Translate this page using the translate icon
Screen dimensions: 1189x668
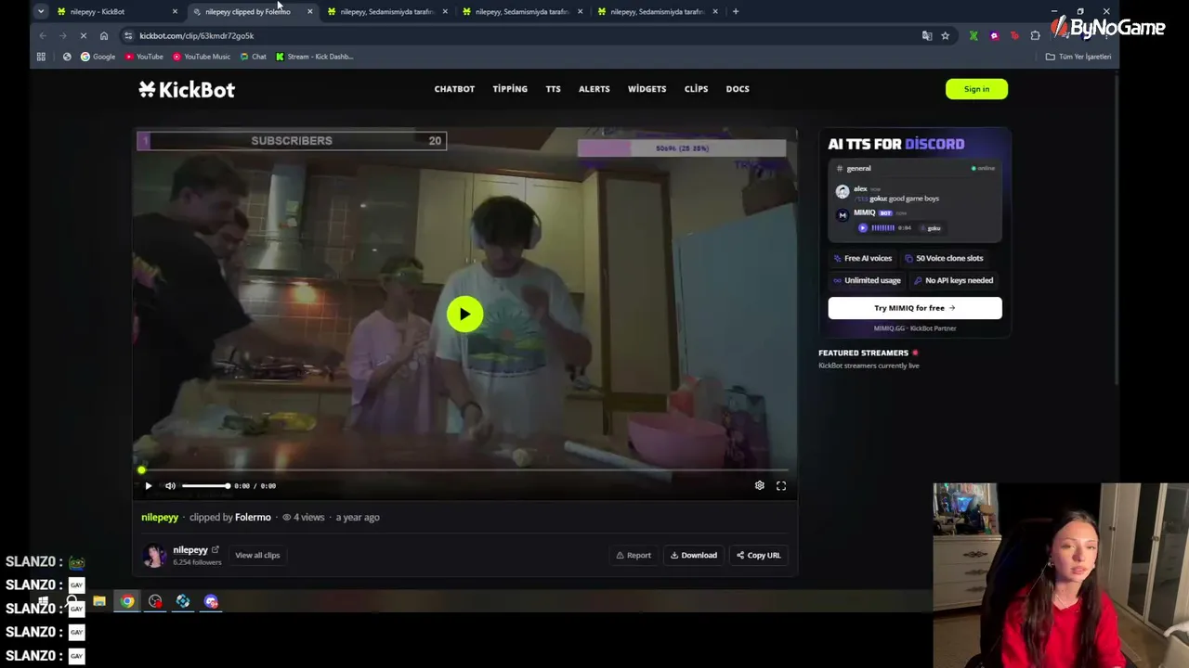[x=926, y=35]
